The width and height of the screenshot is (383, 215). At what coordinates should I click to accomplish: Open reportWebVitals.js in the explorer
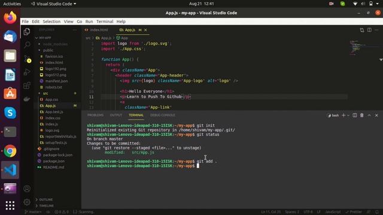pos(60,137)
